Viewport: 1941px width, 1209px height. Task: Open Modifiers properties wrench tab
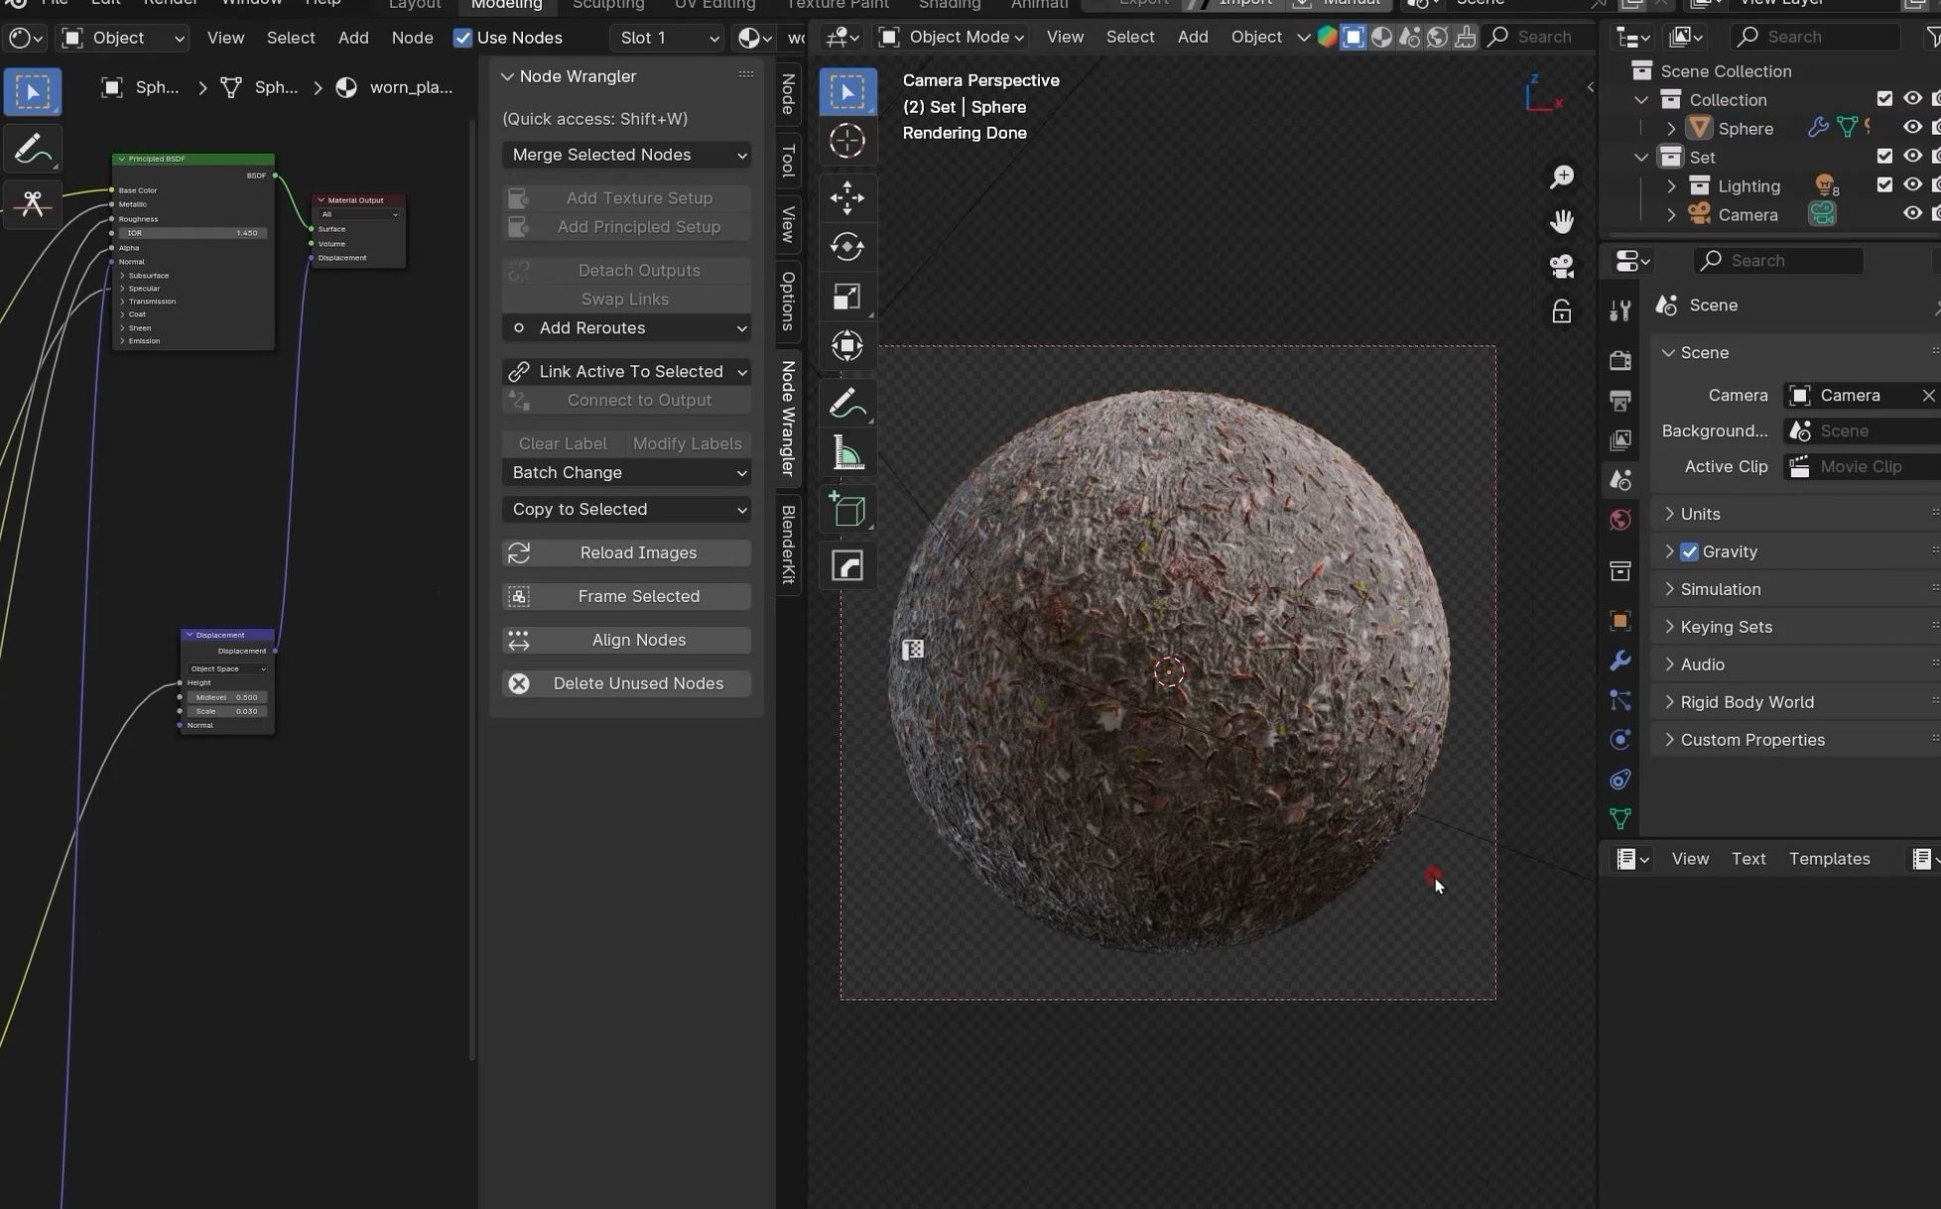click(1619, 661)
